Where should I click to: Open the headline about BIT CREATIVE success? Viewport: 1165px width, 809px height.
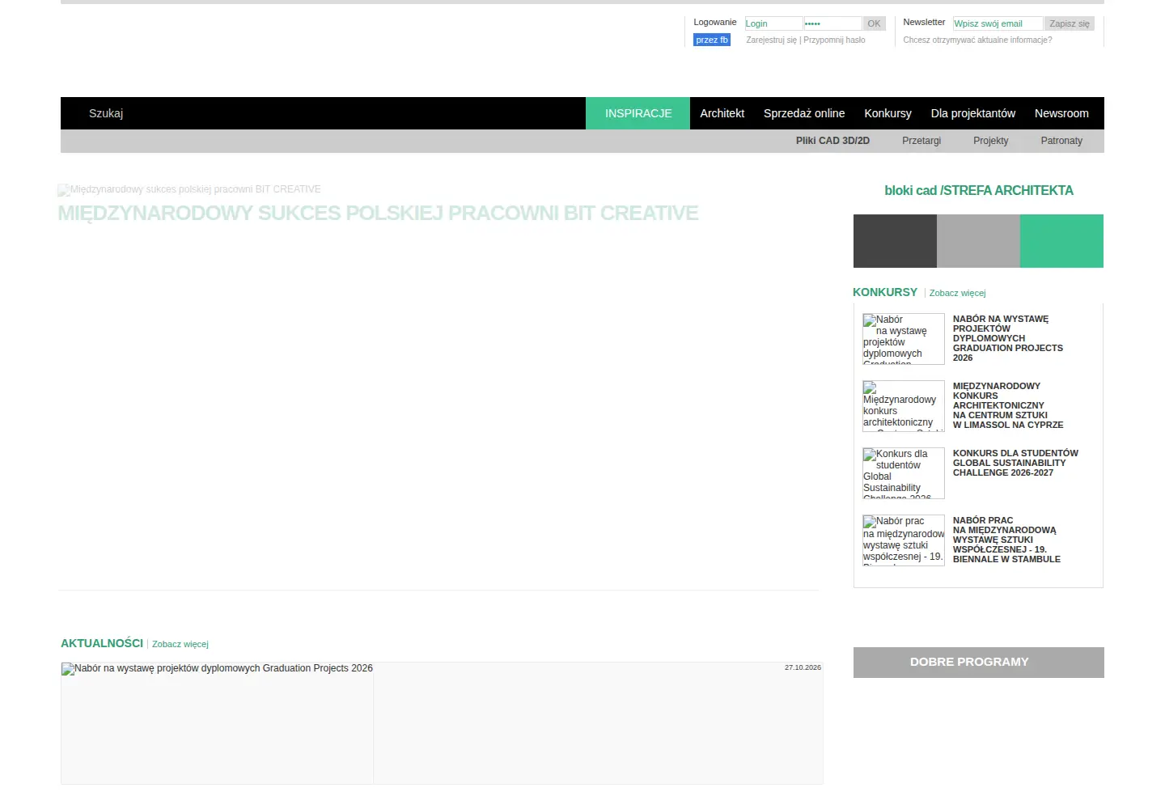378,213
